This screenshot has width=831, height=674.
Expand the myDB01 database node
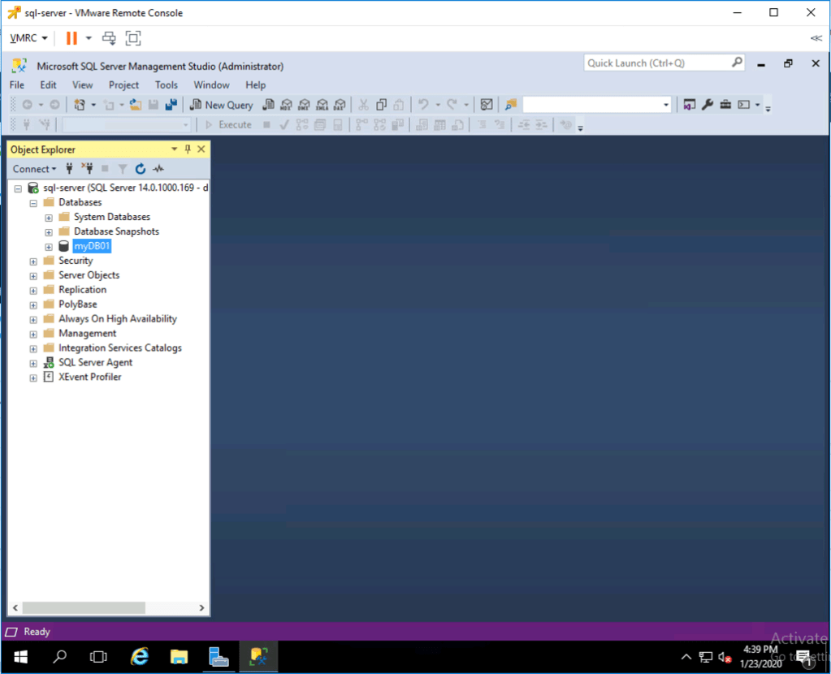tap(49, 246)
